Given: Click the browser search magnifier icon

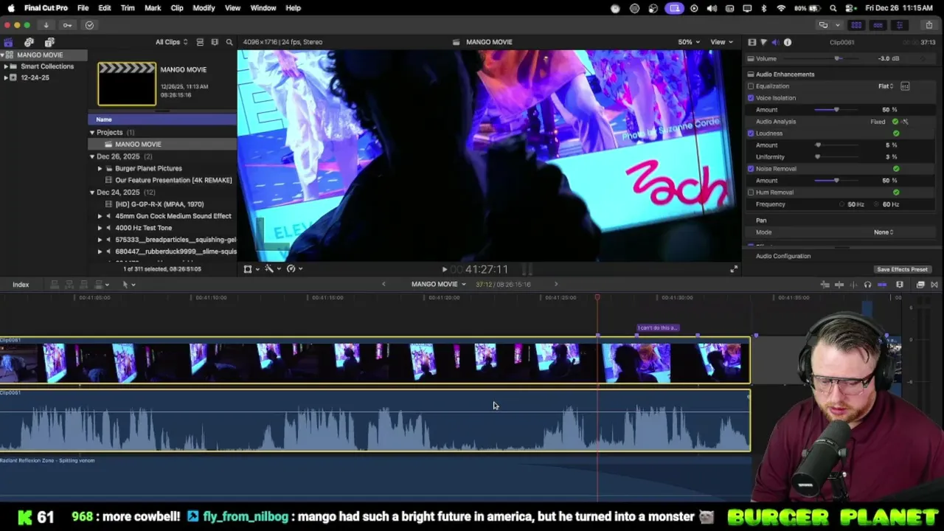Looking at the screenshot, I should point(229,42).
